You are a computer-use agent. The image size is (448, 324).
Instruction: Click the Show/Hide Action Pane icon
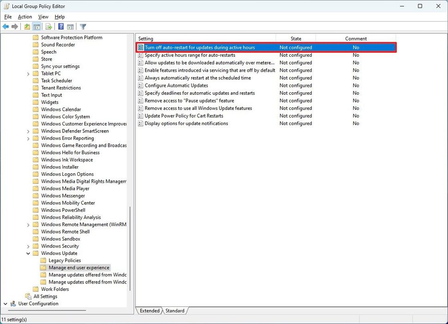[x=70, y=26]
